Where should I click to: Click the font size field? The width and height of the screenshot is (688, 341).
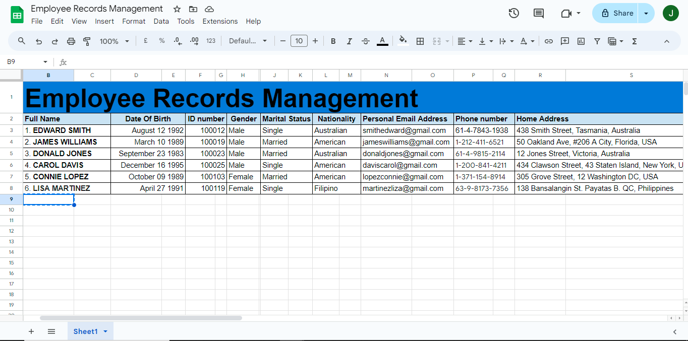click(299, 41)
